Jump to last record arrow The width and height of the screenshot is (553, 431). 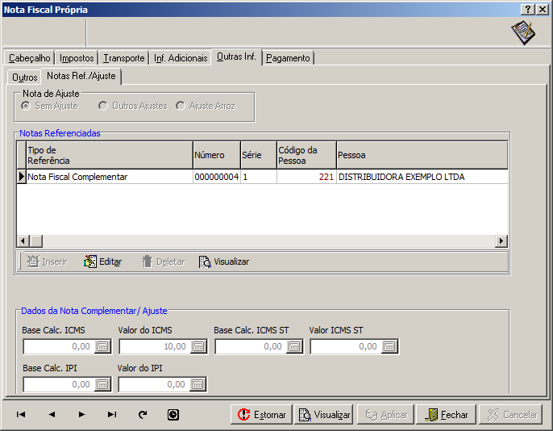[112, 415]
